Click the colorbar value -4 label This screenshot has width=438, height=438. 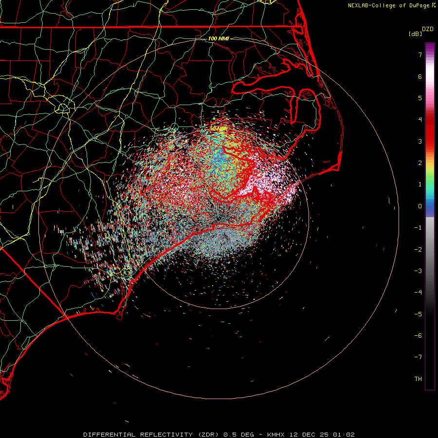point(418,292)
